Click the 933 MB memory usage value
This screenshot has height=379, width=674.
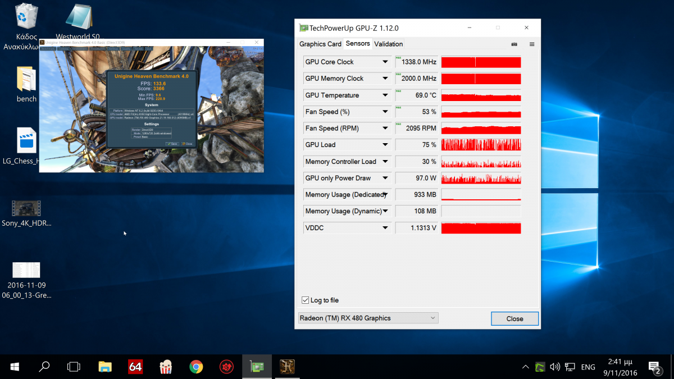[x=416, y=195]
